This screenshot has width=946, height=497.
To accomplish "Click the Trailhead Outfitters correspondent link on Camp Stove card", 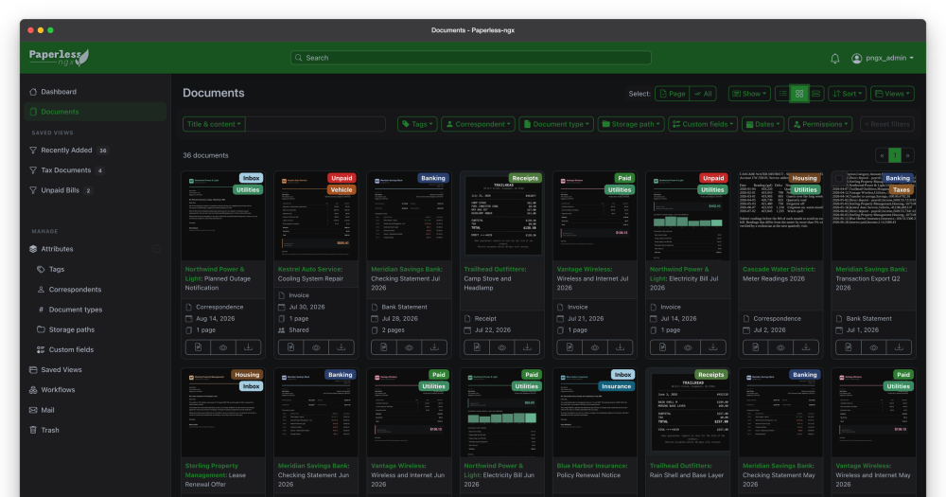I will point(495,270).
